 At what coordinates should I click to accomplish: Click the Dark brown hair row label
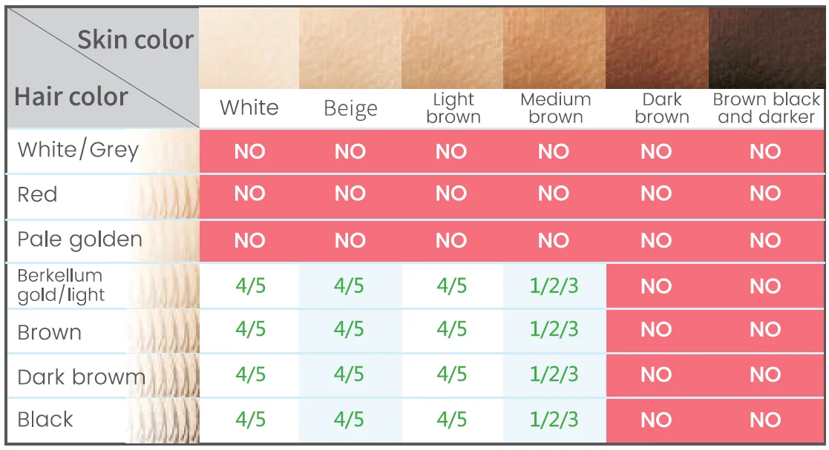[81, 377]
